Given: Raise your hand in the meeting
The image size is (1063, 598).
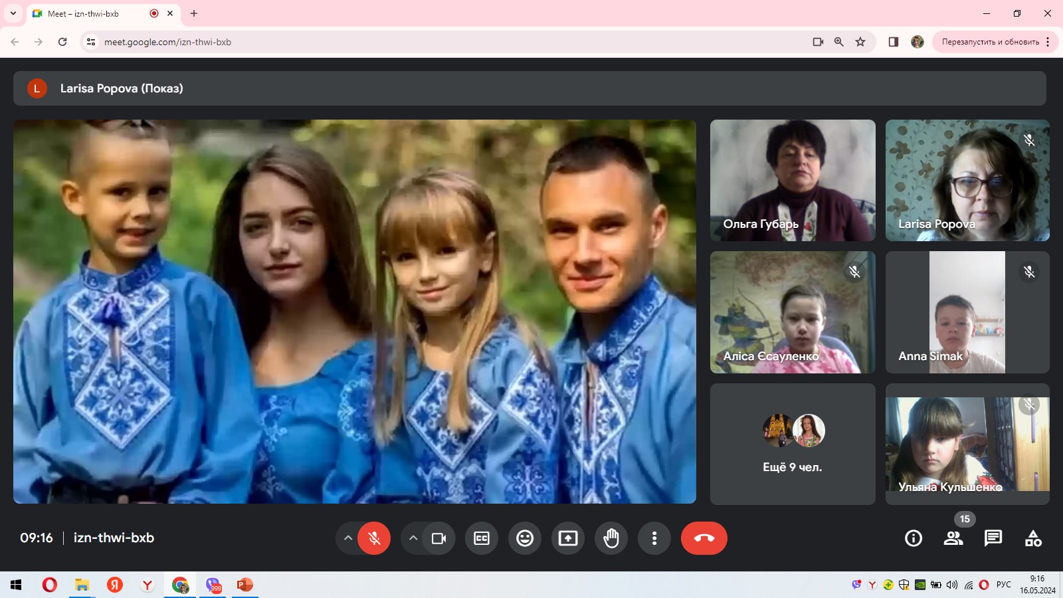Looking at the screenshot, I should [611, 538].
